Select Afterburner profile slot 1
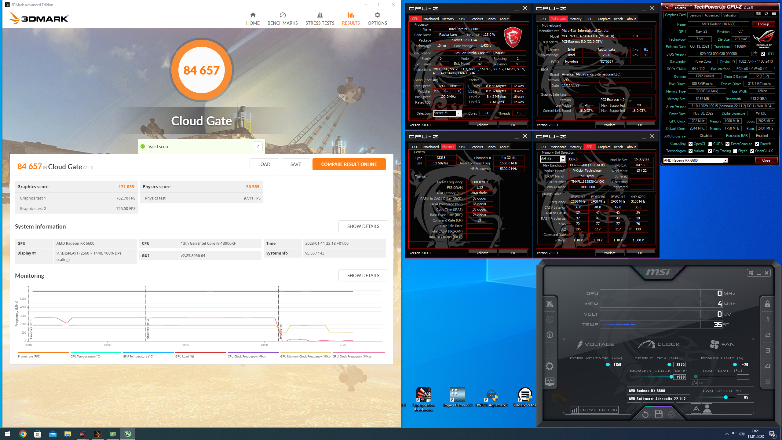The width and height of the screenshot is (782, 440). pyautogui.click(x=767, y=319)
